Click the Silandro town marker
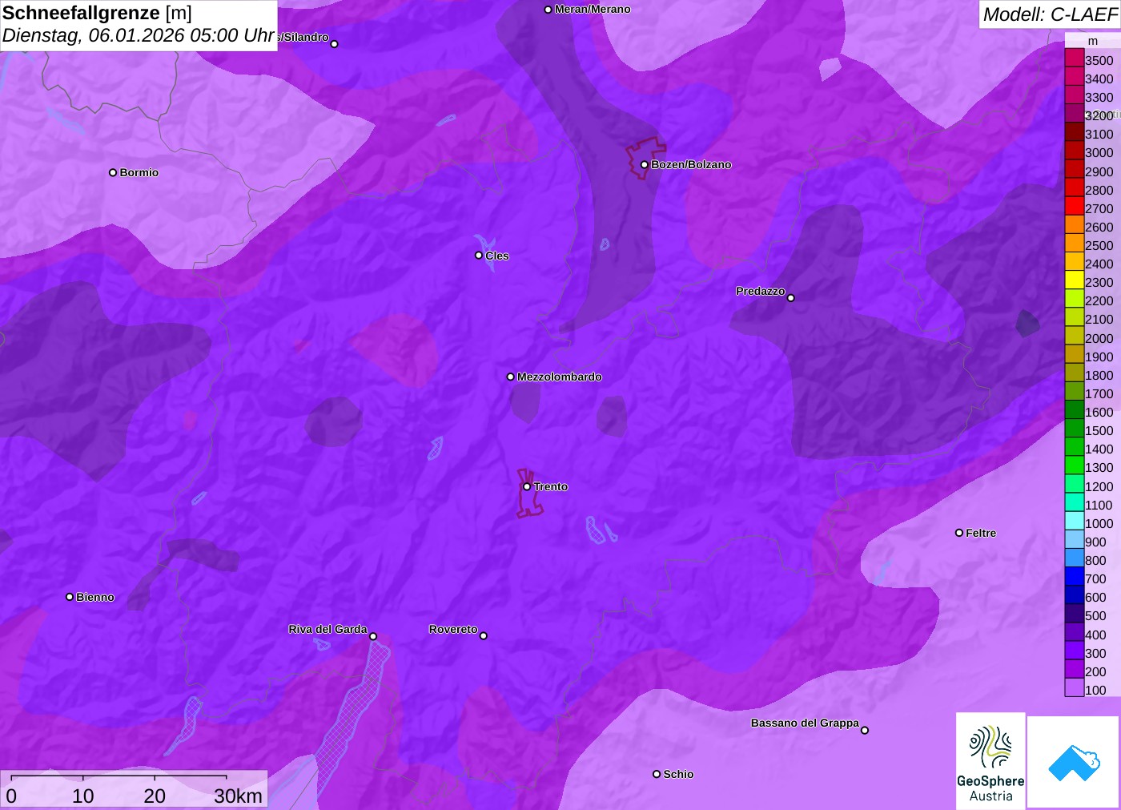This screenshot has height=810, width=1121. click(x=335, y=44)
